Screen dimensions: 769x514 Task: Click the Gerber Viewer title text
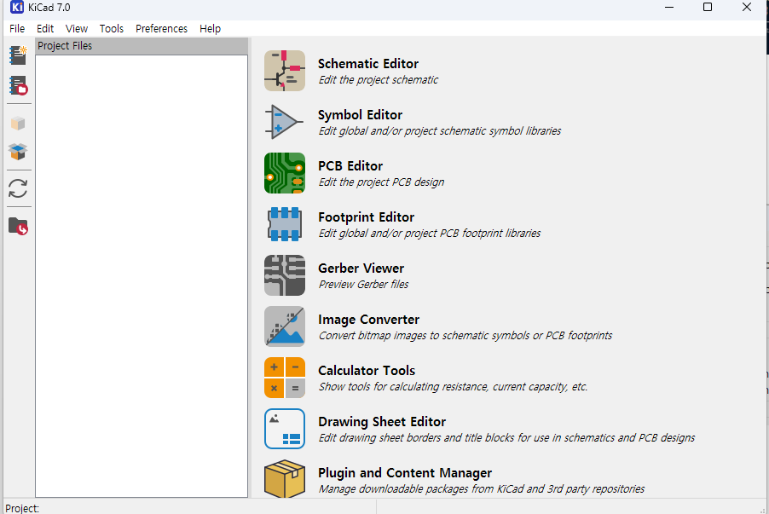[x=361, y=269]
